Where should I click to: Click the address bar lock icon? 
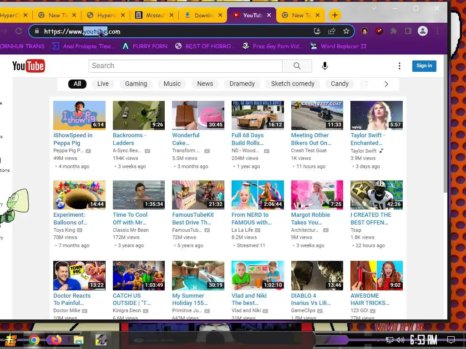[x=36, y=31]
